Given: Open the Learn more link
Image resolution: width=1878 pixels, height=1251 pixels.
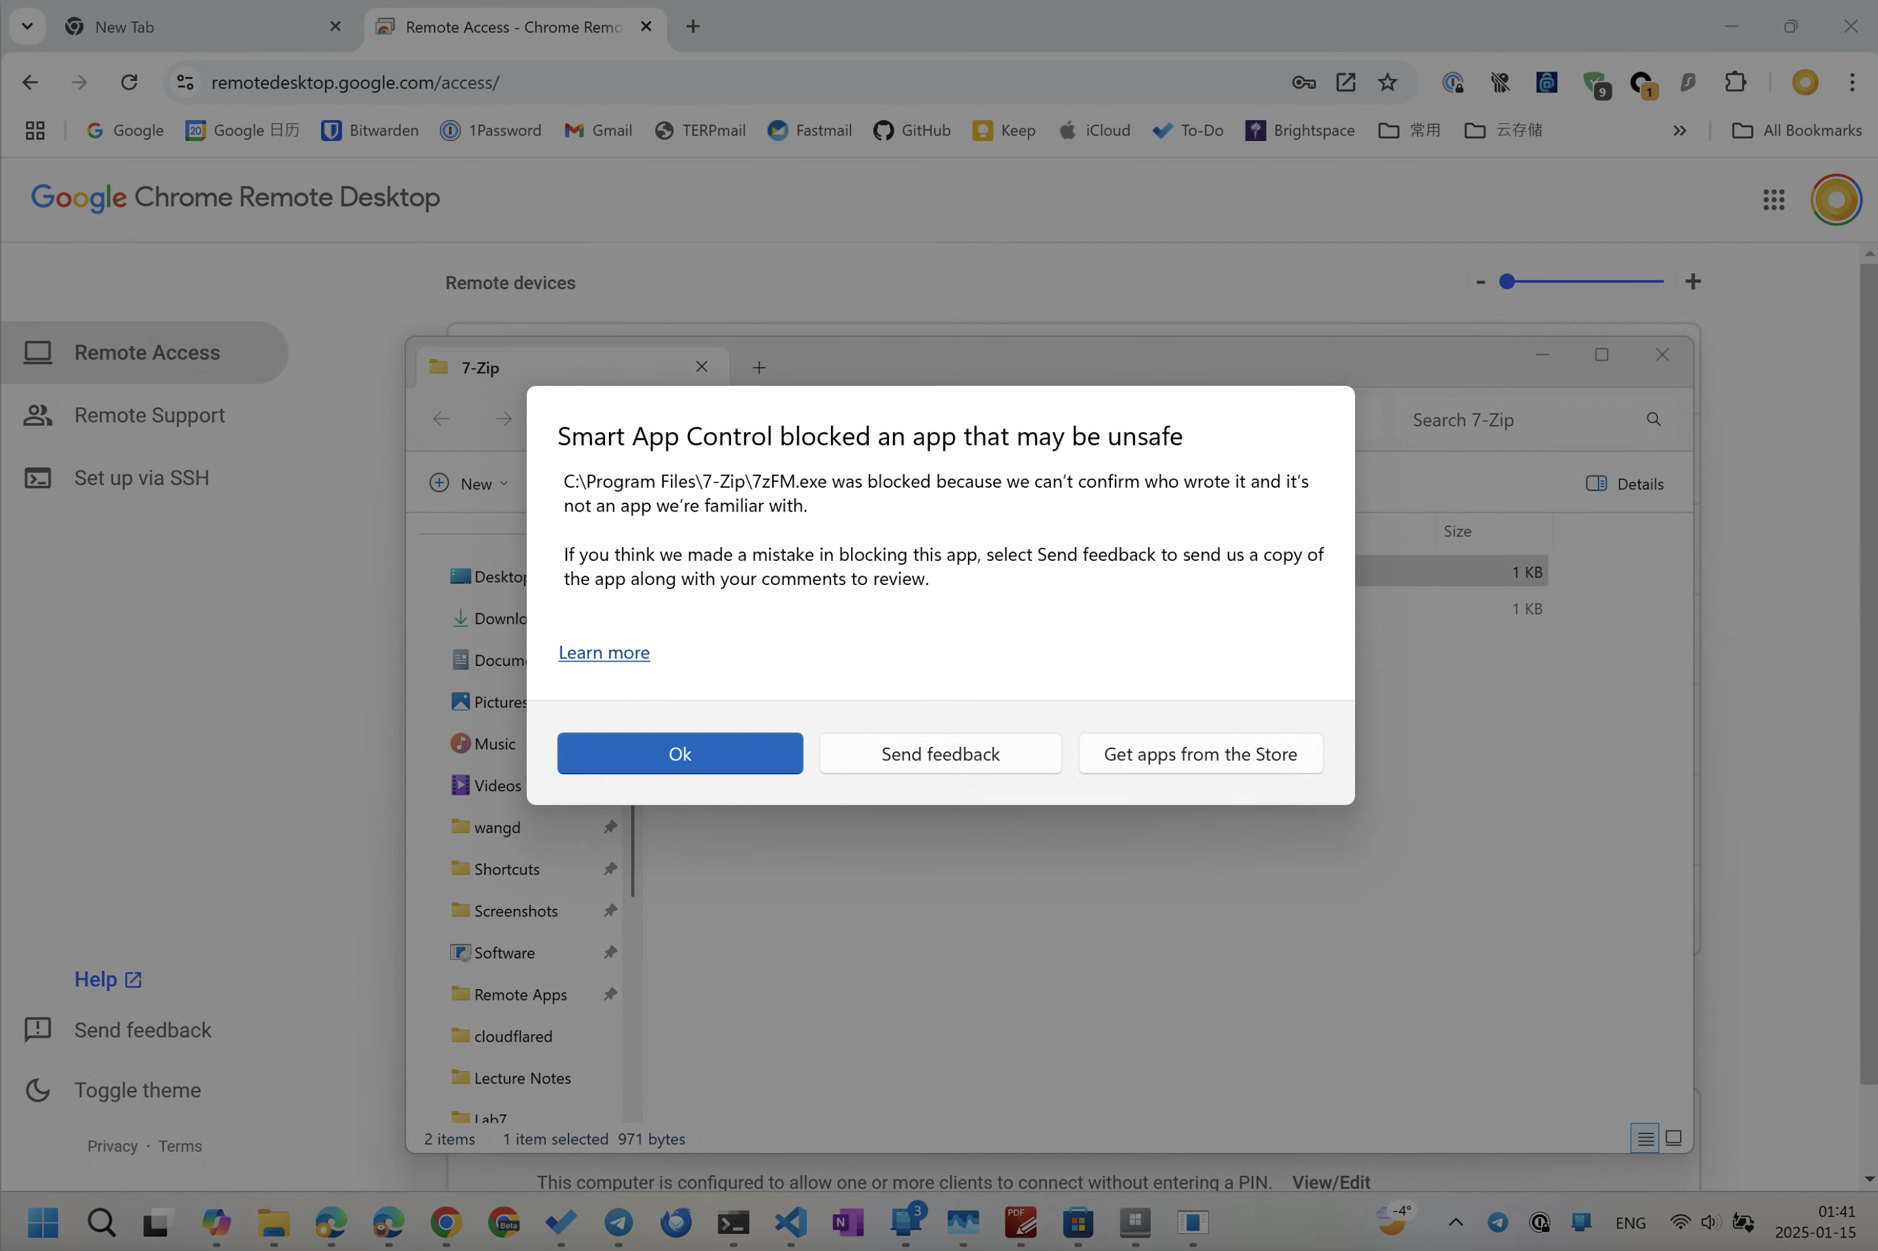Looking at the screenshot, I should 604,653.
